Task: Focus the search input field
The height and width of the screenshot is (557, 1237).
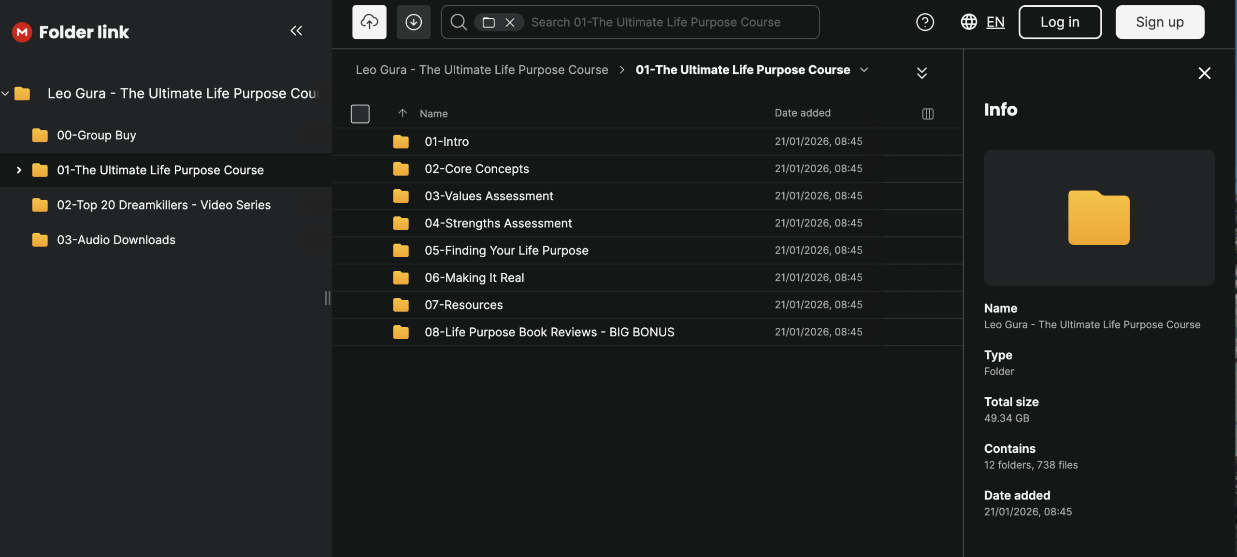Action: 667,22
